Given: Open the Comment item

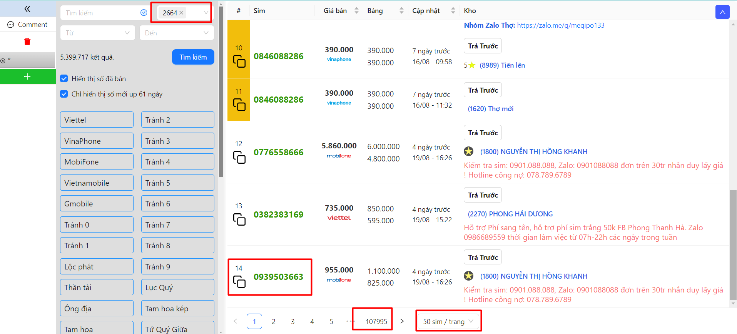Looking at the screenshot, I should point(28,25).
